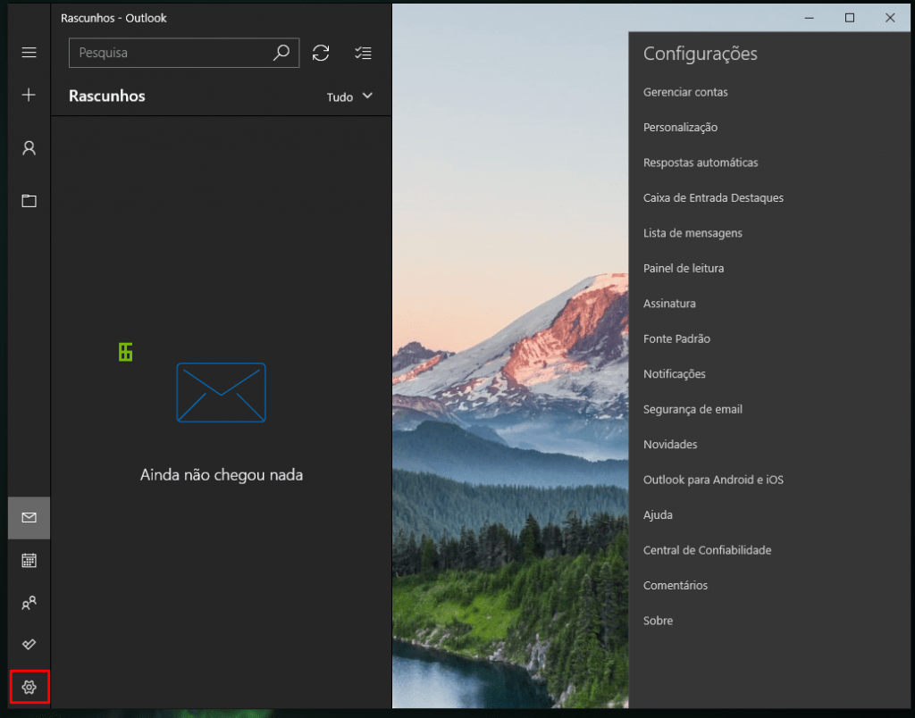Click the settings gear icon
The image size is (915, 718).
click(29, 687)
